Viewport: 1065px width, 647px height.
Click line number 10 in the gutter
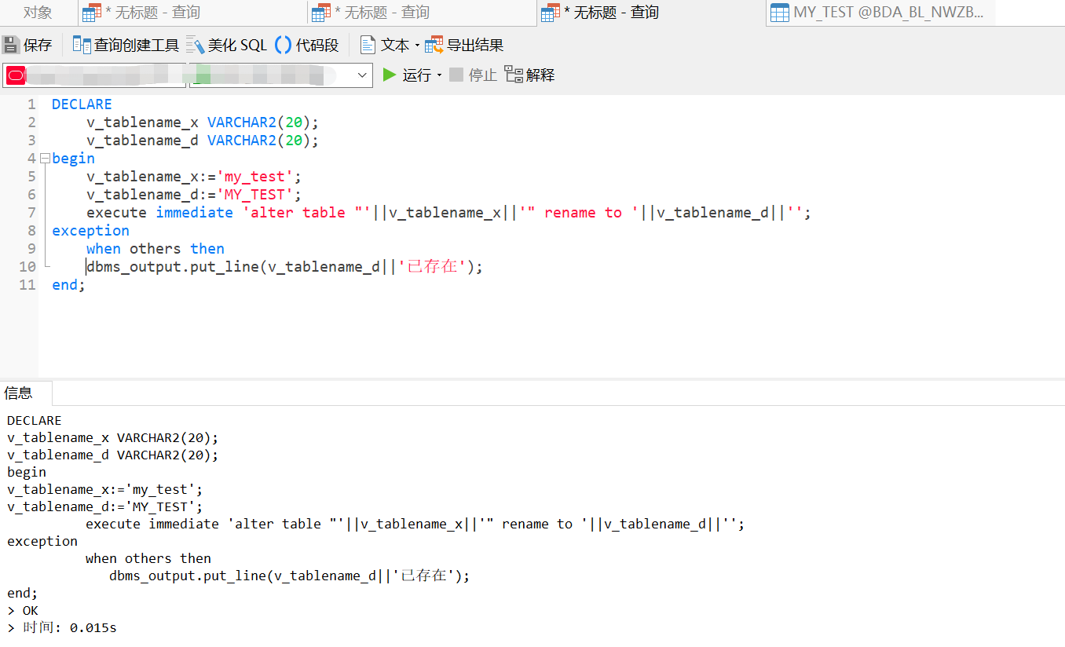point(27,267)
